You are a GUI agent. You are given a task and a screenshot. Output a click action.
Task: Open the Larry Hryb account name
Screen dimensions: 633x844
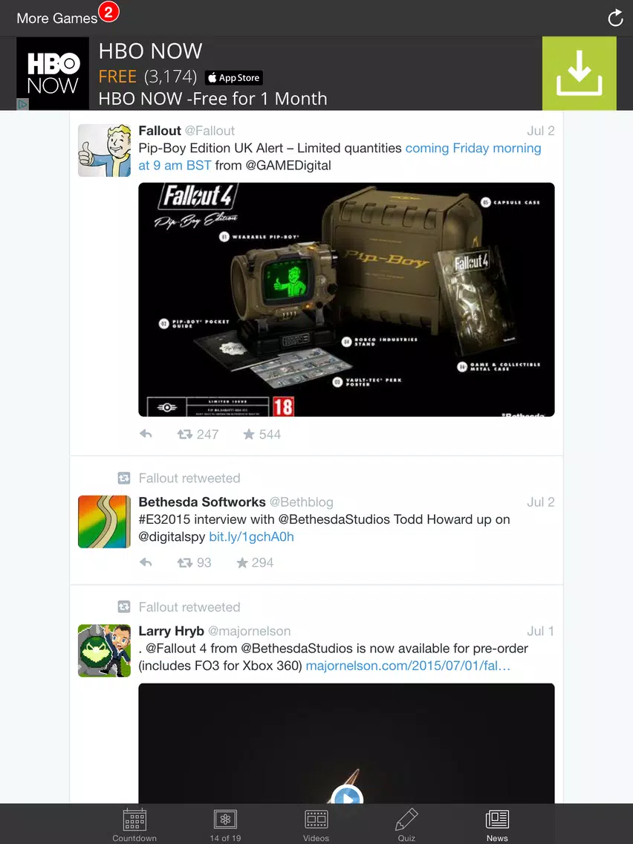tap(171, 631)
